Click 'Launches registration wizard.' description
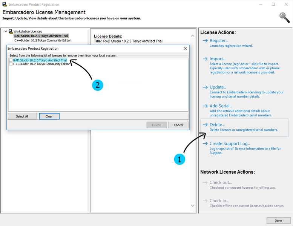This screenshot has width=293, height=226. (231, 46)
